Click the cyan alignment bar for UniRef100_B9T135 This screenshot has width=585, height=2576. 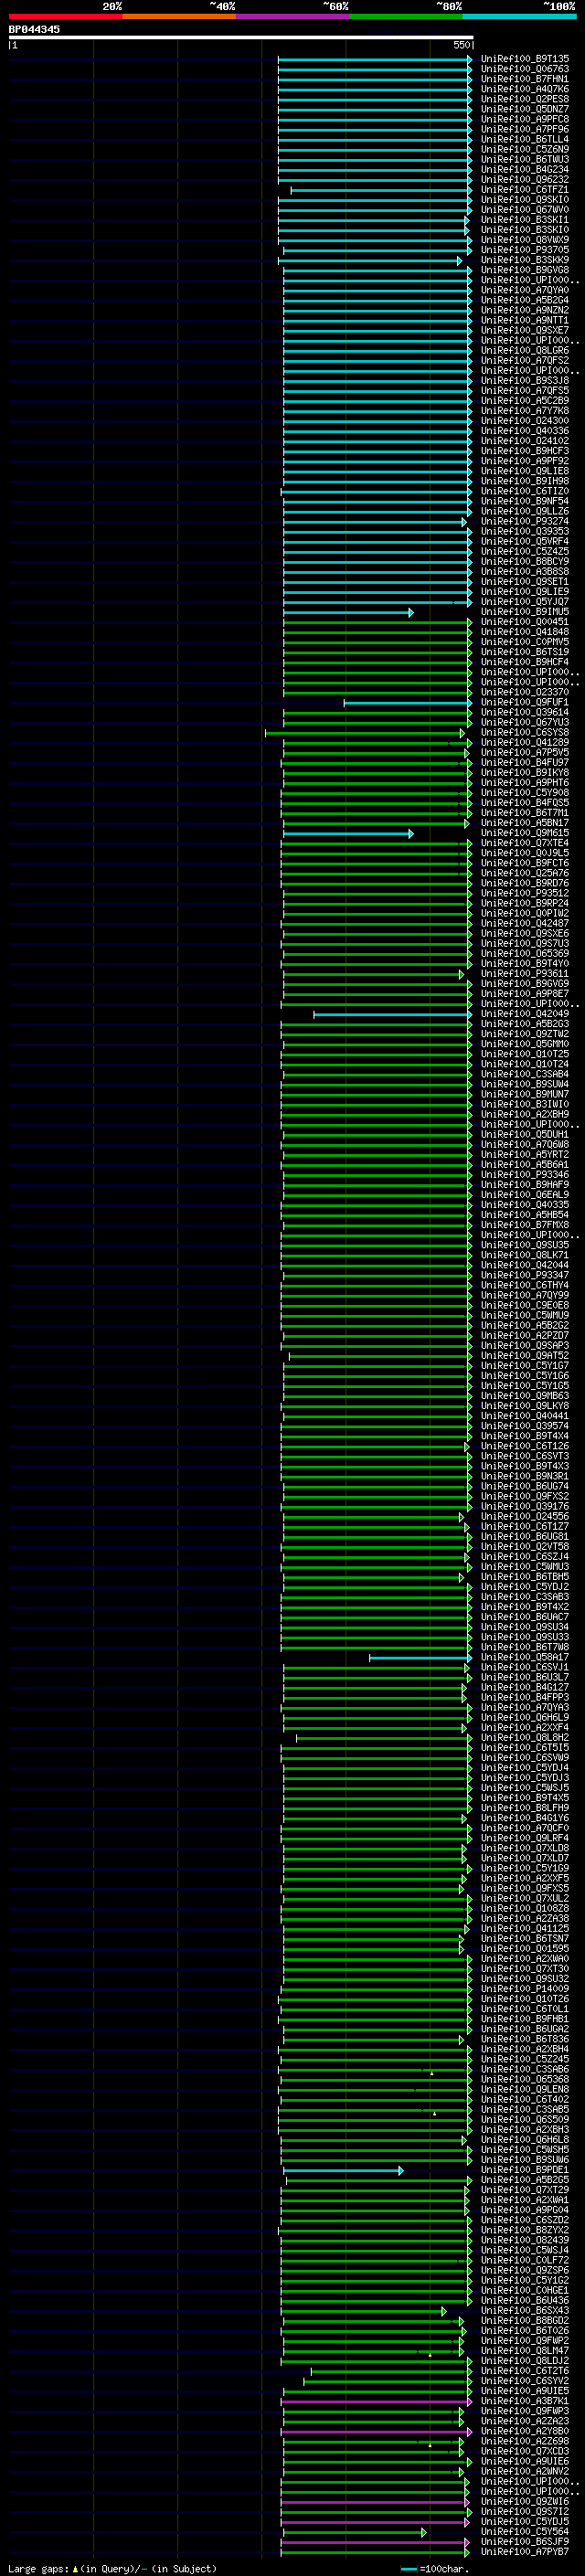[375, 59]
